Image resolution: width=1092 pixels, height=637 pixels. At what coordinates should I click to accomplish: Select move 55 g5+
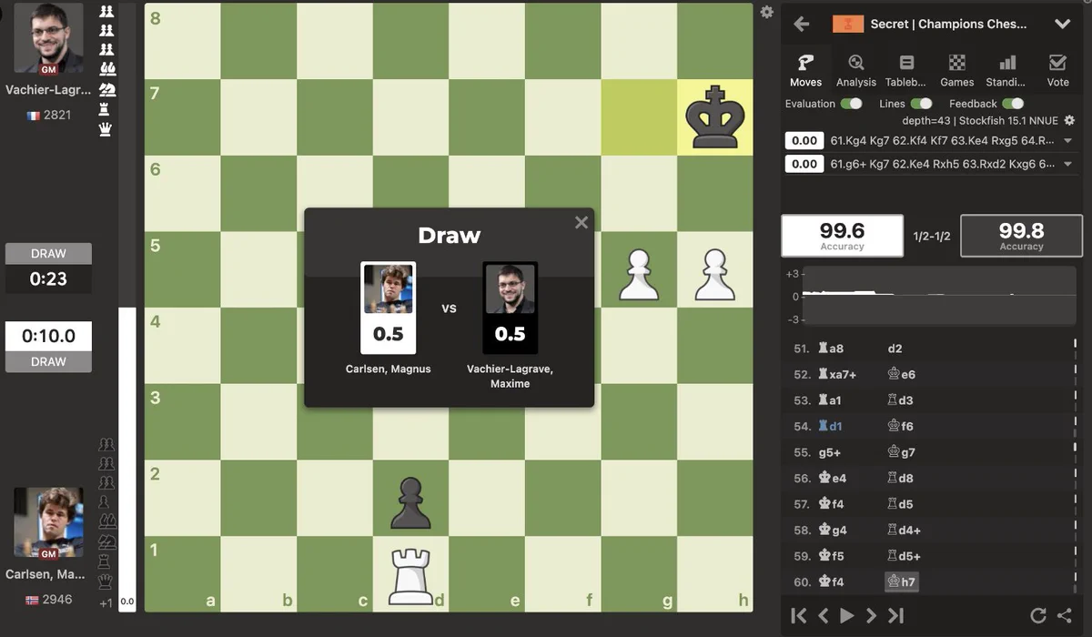pyautogui.click(x=830, y=452)
